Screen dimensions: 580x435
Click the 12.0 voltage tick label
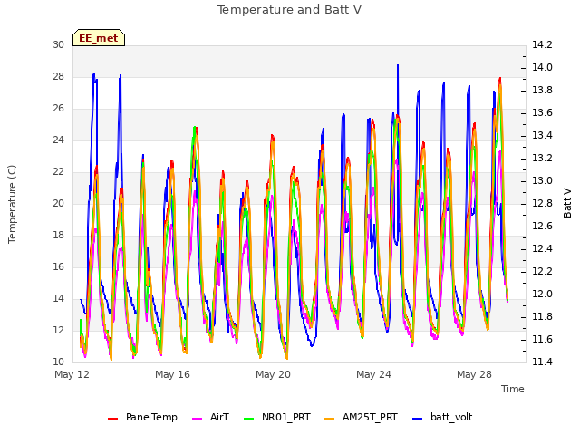tap(542, 294)
